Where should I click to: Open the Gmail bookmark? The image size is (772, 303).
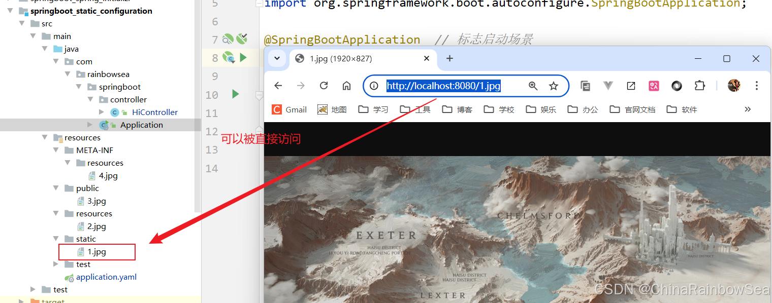(x=289, y=109)
